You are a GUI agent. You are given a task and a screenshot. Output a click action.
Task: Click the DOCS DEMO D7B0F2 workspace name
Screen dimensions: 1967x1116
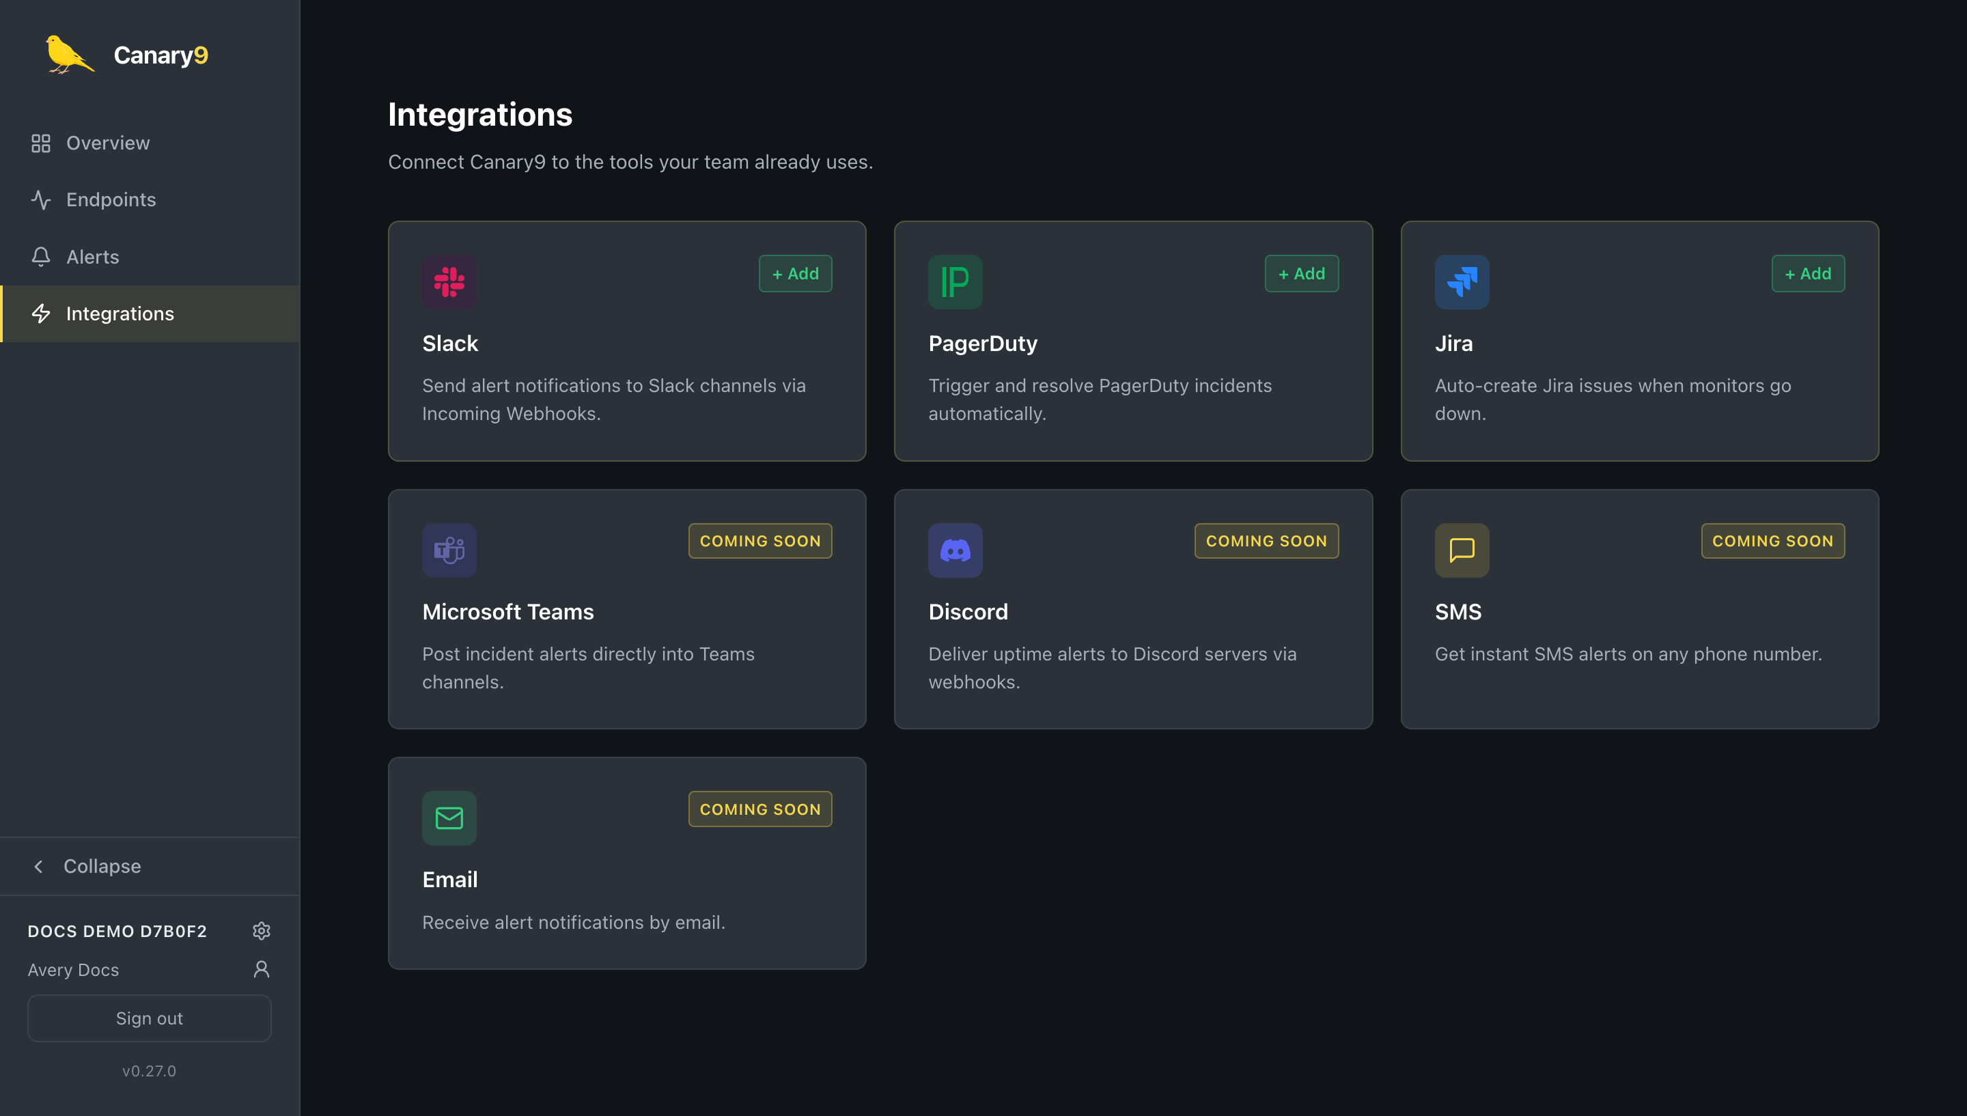tap(117, 932)
